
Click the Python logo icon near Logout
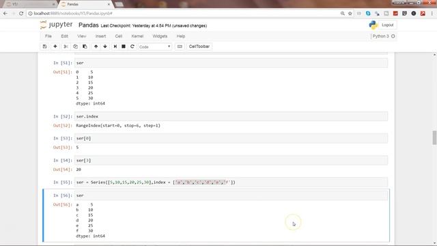click(x=373, y=25)
